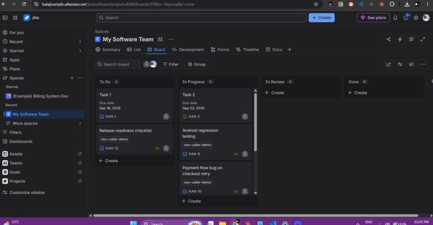This screenshot has width=433, height=225.
Task: Switch to Timeline tab
Action: tap(248, 50)
